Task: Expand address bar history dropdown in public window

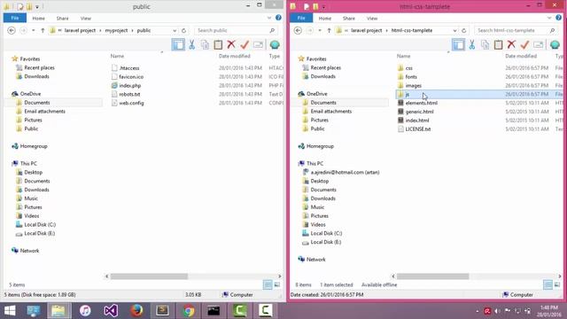Action: 175,31
